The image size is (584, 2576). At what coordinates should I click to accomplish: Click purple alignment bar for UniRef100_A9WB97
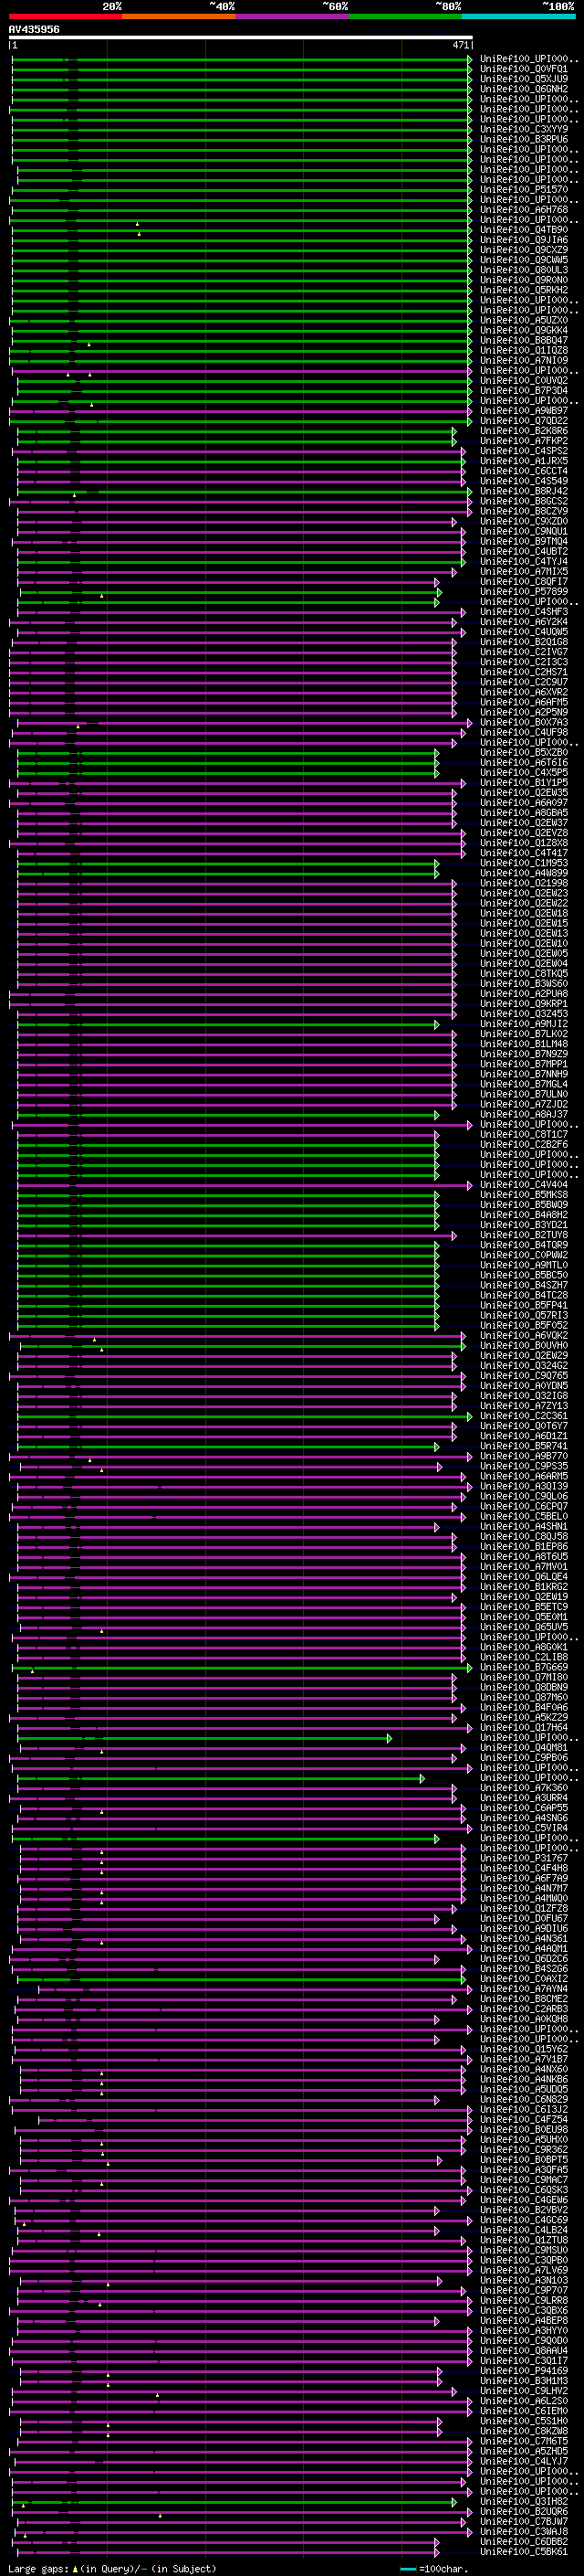241,410
